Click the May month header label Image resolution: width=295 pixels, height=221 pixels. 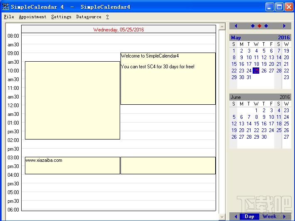click(x=236, y=38)
